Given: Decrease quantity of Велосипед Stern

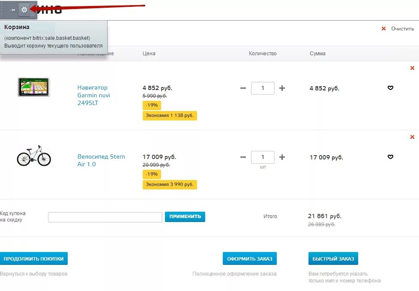Looking at the screenshot, I should [x=243, y=157].
